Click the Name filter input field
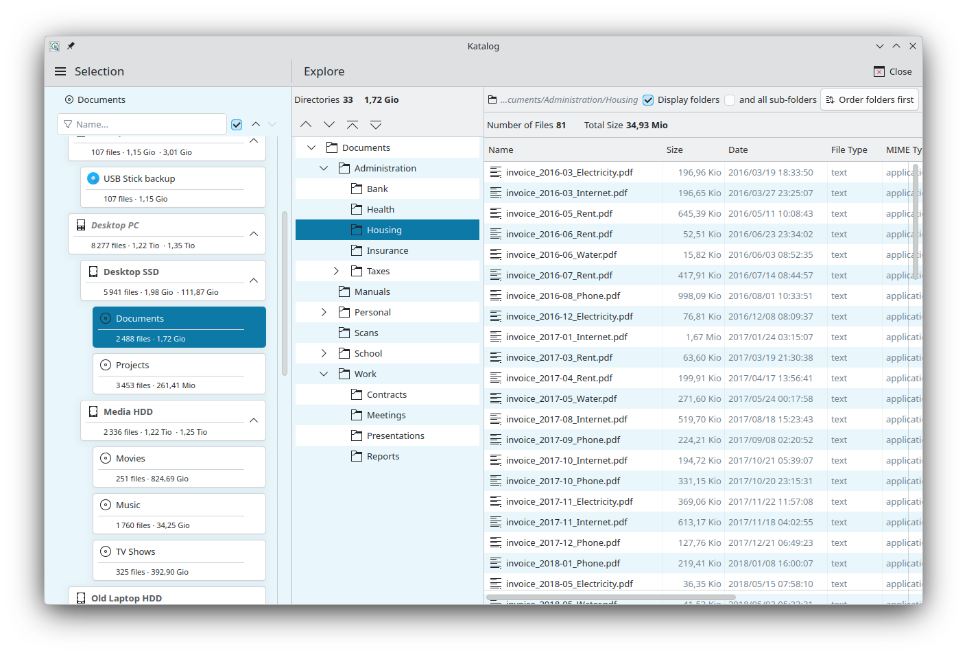 [x=142, y=124]
